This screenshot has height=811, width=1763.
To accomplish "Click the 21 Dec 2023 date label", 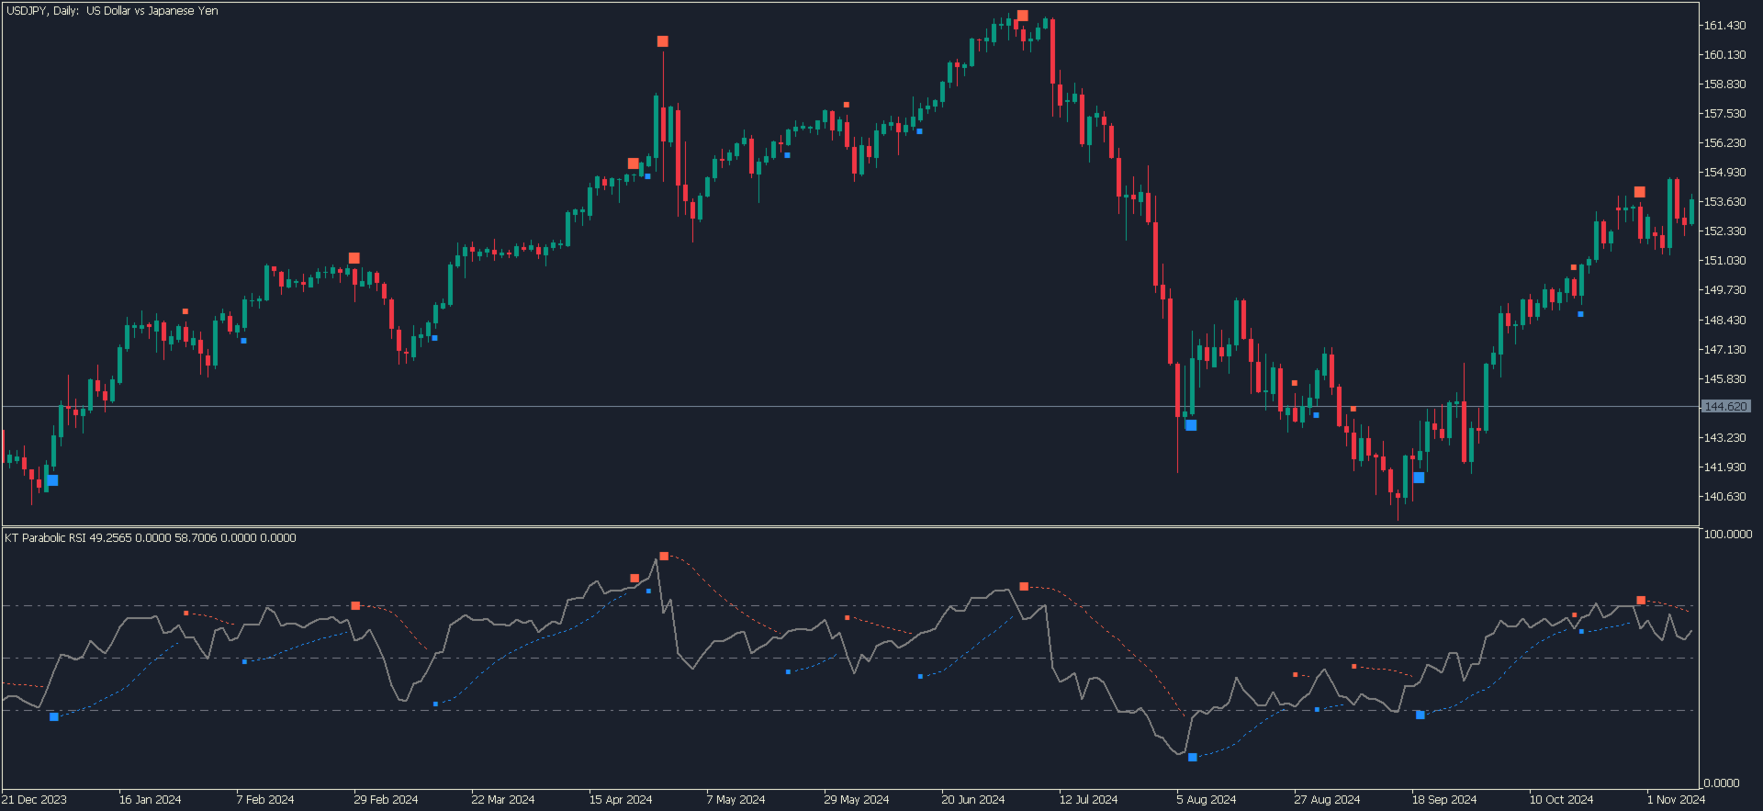I will [x=34, y=800].
